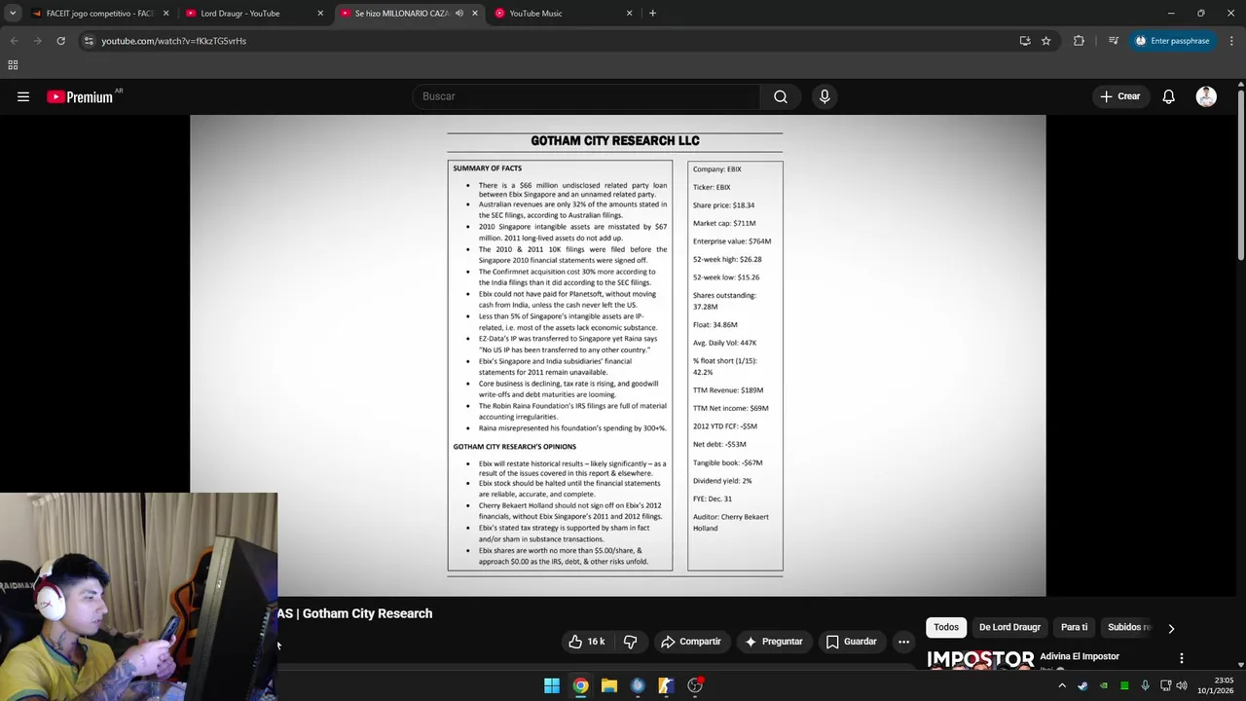
Task: Open media controls icon in toolbar
Action: pyautogui.click(x=1114, y=41)
